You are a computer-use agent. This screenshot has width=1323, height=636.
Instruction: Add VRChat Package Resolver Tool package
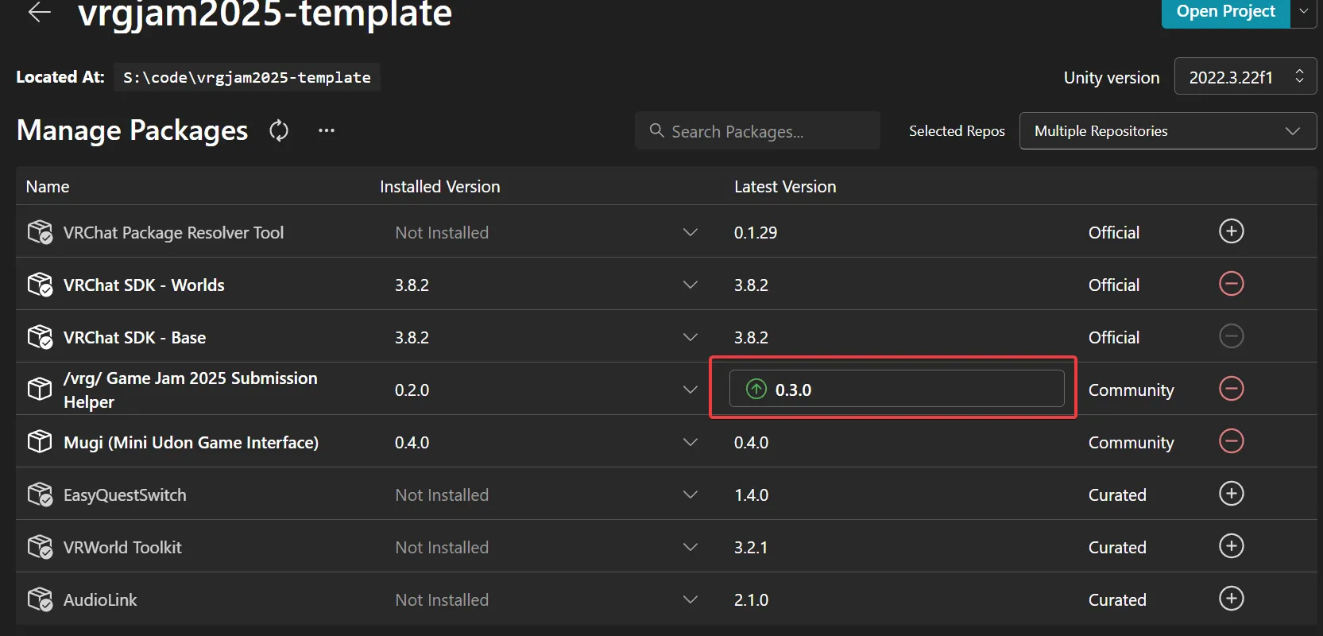(x=1232, y=231)
